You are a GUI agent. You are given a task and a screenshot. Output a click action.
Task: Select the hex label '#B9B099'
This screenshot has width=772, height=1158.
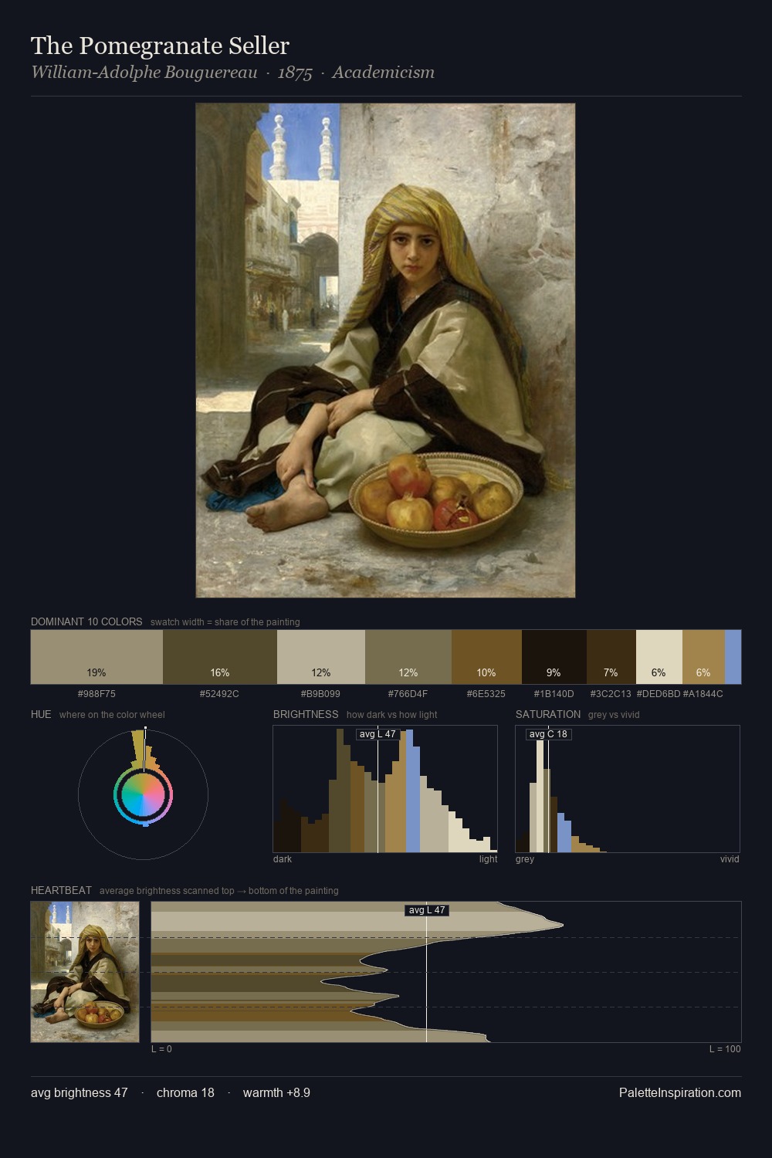[320, 694]
